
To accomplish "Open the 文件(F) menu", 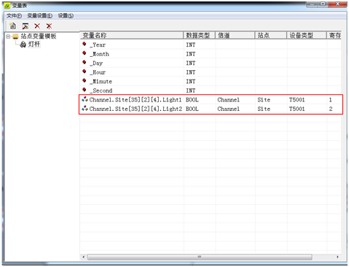I will pos(14,16).
